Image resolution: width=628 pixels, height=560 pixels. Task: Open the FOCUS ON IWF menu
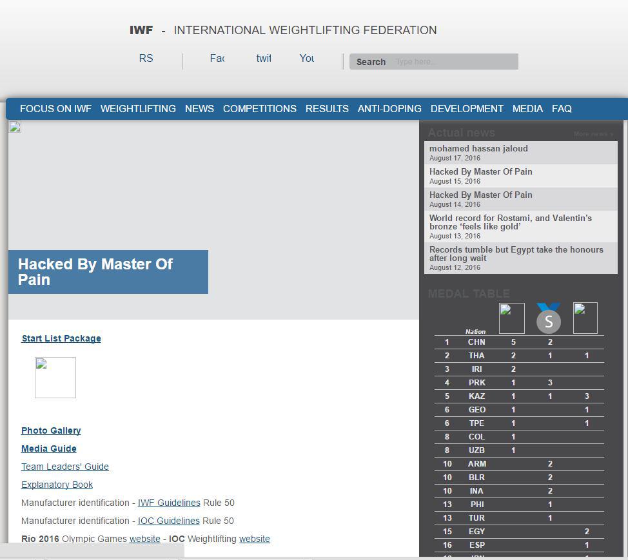pyautogui.click(x=55, y=109)
